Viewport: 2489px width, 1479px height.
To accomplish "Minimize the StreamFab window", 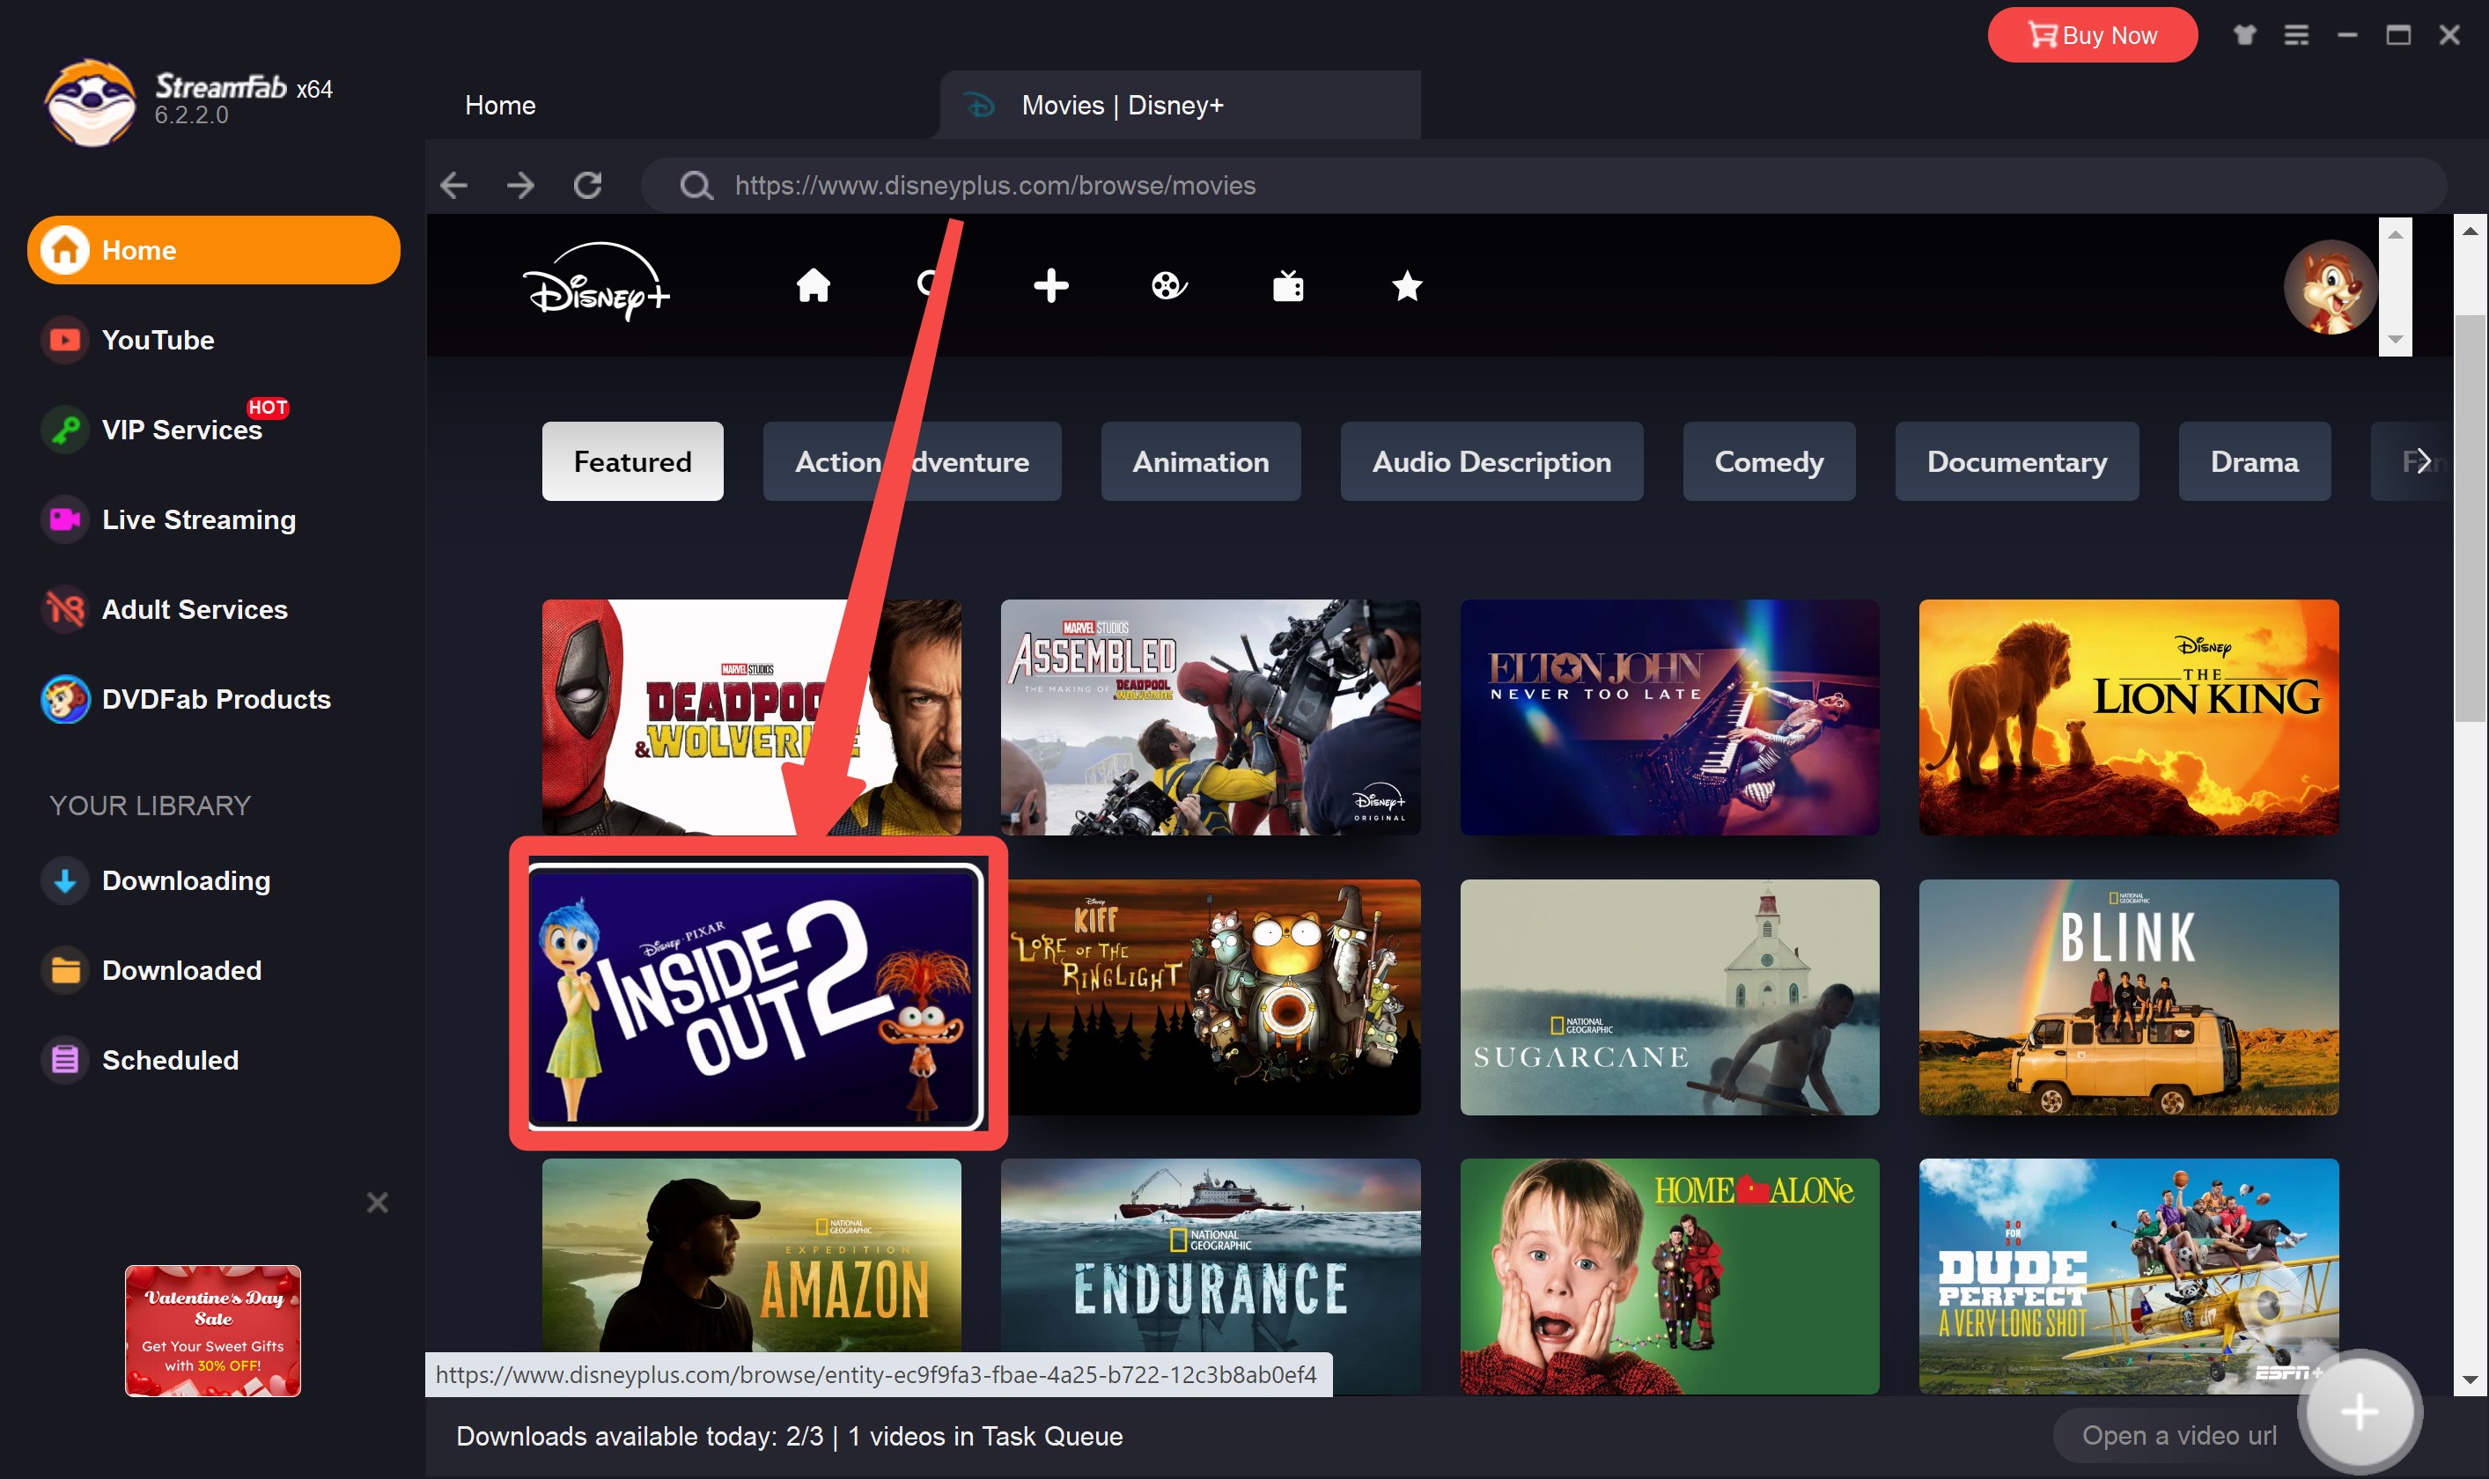I will [x=2346, y=35].
